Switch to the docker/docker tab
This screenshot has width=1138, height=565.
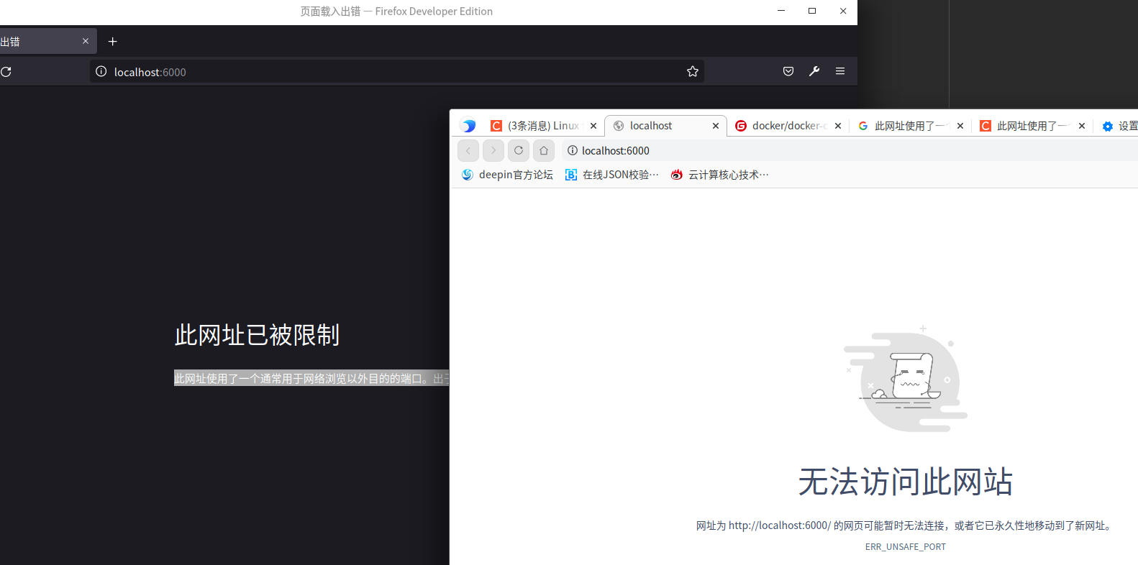[x=788, y=126]
